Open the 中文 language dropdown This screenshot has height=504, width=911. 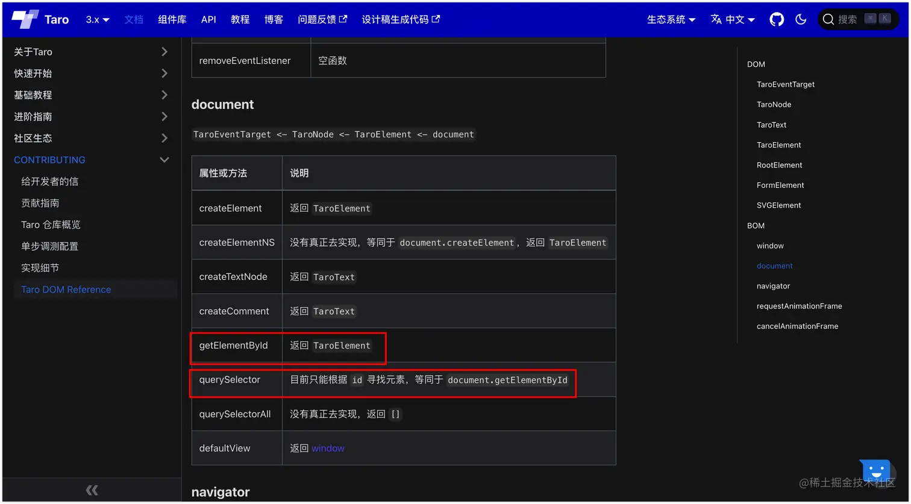pyautogui.click(x=733, y=19)
